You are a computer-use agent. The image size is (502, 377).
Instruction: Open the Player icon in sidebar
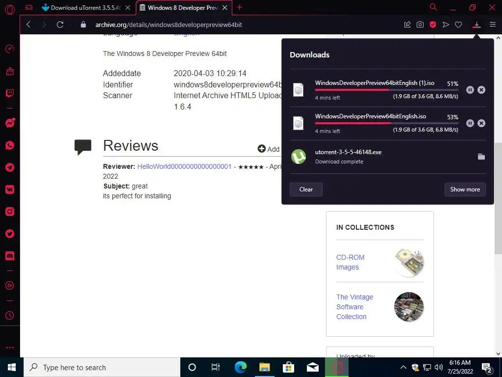point(10,285)
